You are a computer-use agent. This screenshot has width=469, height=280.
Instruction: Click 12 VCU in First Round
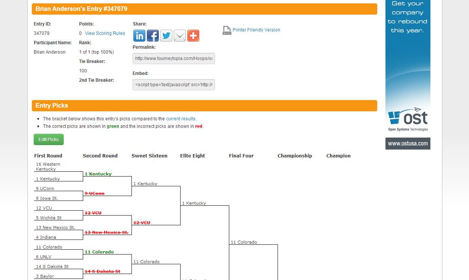coord(44,208)
